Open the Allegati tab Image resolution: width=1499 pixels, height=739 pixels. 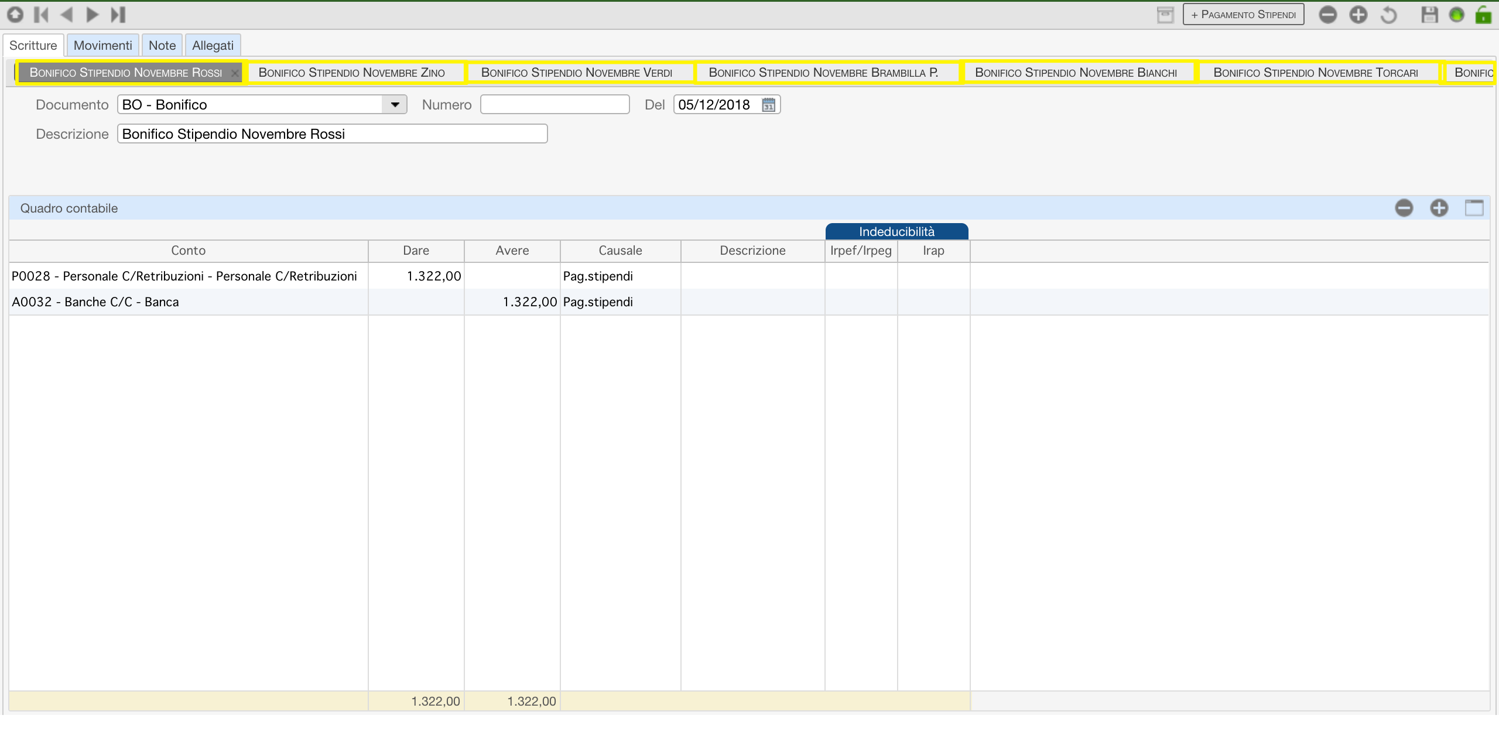point(213,45)
